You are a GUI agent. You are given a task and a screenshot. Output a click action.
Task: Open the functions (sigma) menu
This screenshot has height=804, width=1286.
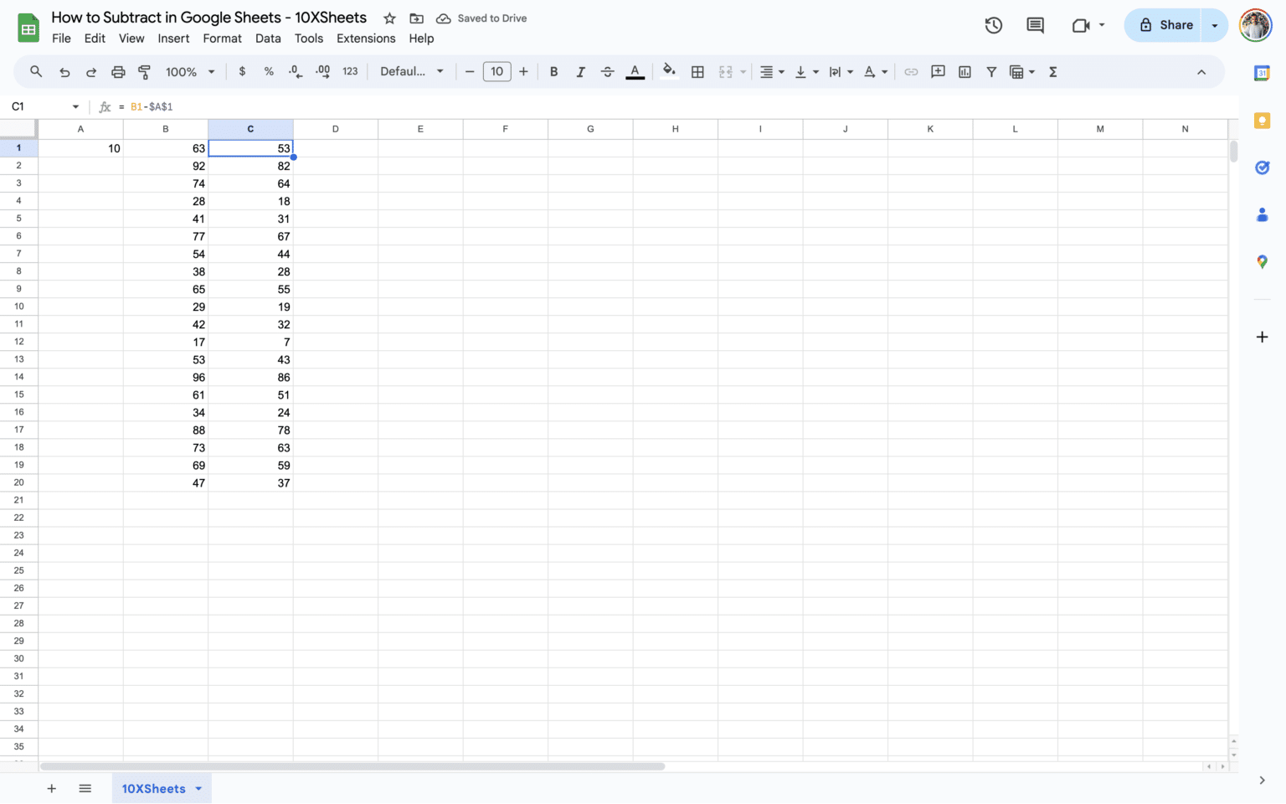1052,71
